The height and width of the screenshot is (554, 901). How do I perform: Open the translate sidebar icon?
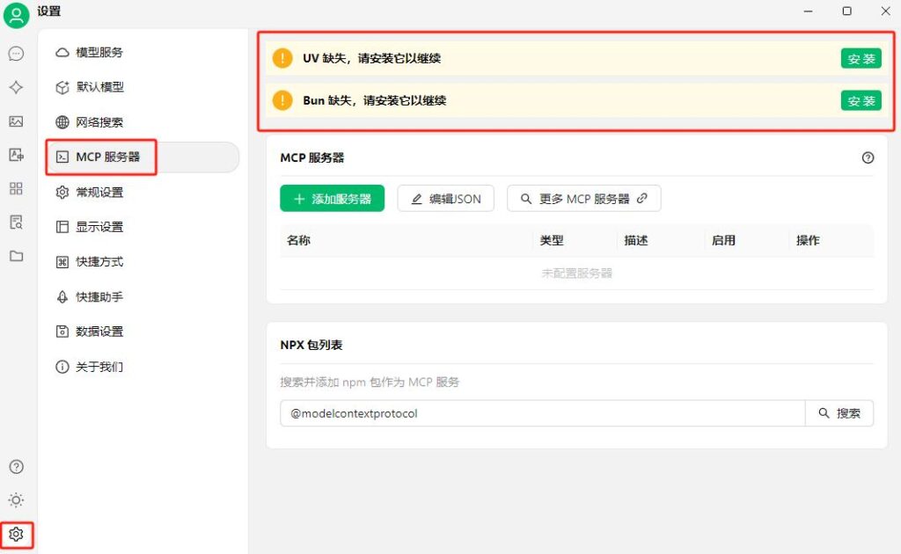coord(16,155)
